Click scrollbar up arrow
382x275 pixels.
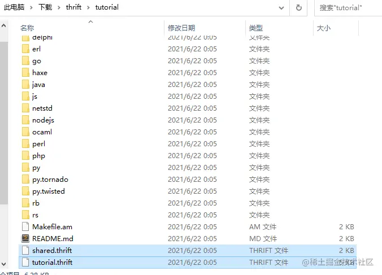[x=4, y=25]
